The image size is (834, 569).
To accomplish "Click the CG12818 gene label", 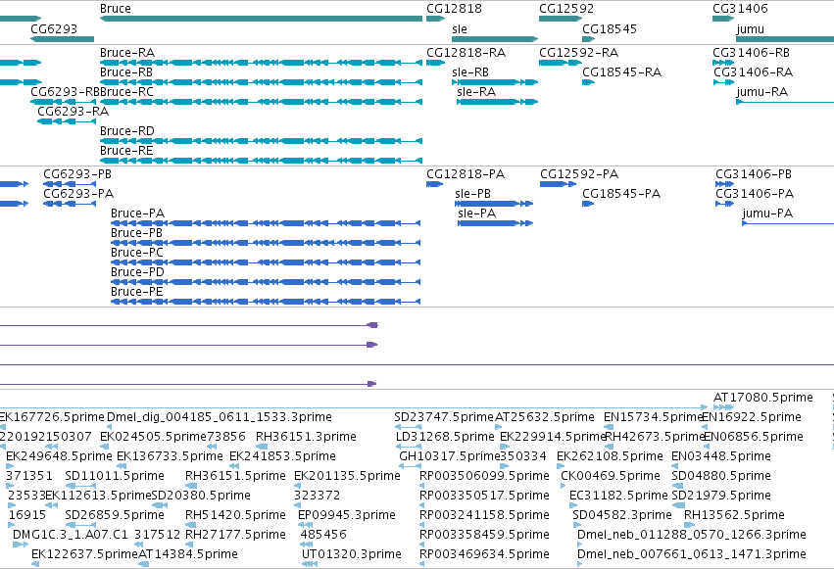I will pyautogui.click(x=454, y=9).
